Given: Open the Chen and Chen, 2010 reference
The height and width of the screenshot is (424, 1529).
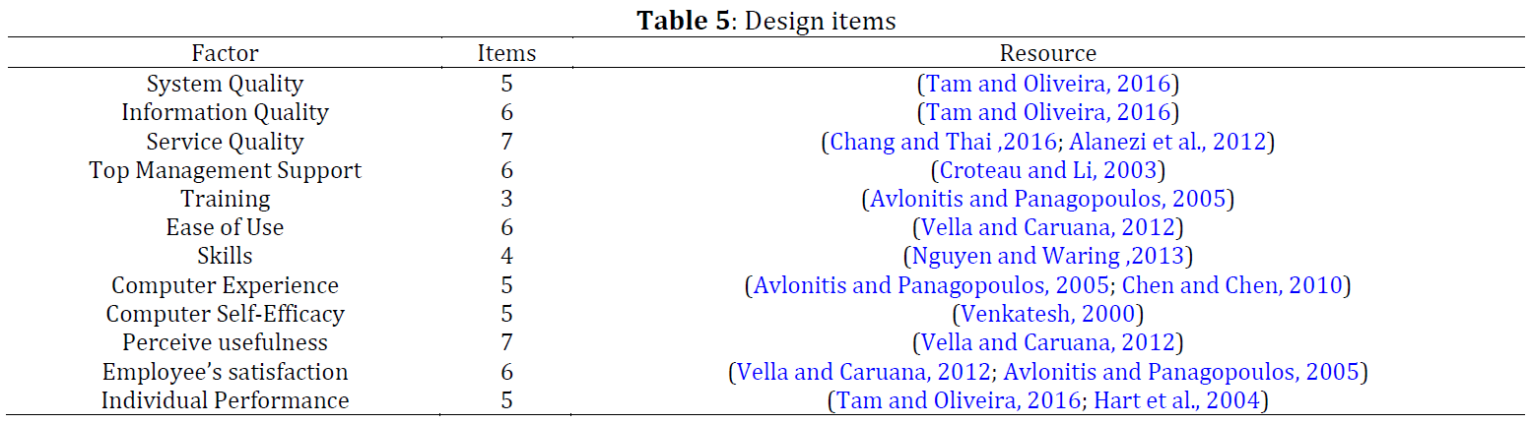Looking at the screenshot, I should tap(1232, 285).
